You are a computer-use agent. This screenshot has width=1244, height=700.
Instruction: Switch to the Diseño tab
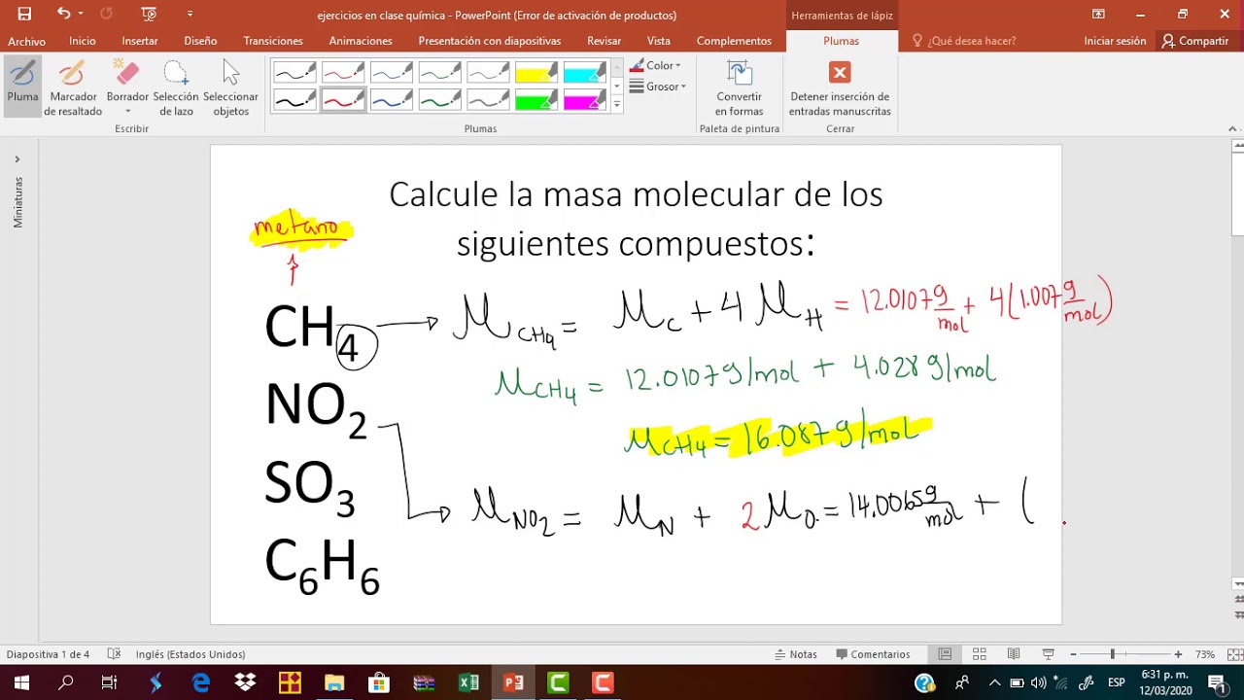pyautogui.click(x=200, y=41)
